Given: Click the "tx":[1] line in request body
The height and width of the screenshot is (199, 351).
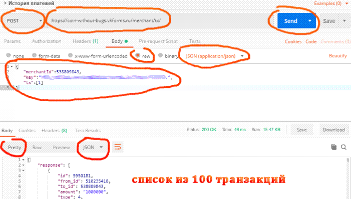Looking at the screenshot, I should 33,83.
